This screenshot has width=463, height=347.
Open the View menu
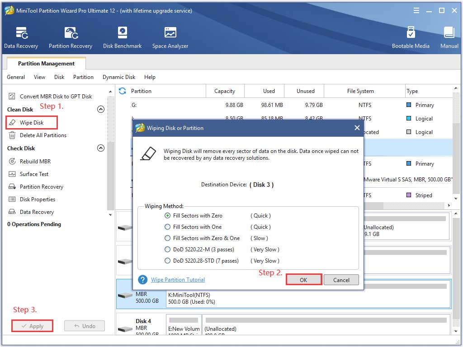point(40,77)
